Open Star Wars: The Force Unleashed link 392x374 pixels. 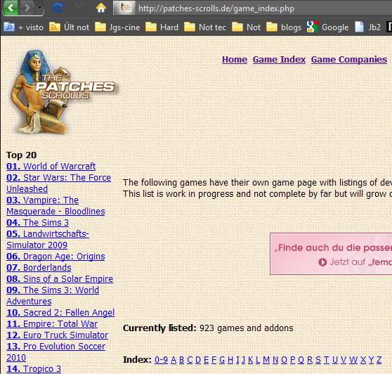[58, 183]
